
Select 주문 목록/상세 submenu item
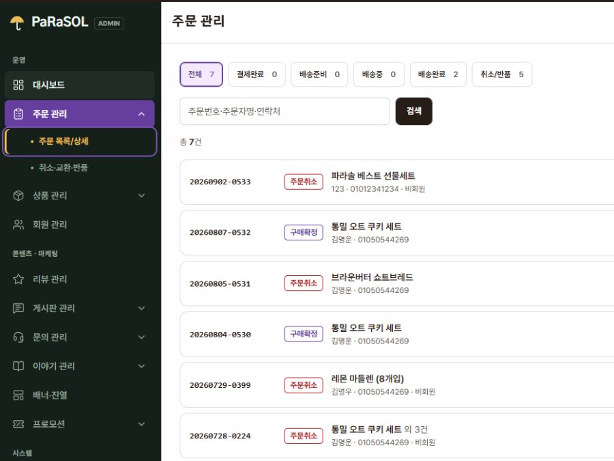pyautogui.click(x=80, y=141)
